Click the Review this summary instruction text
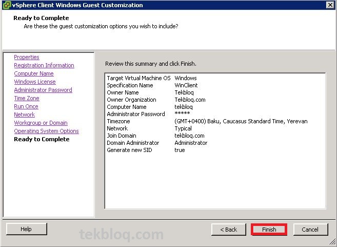 [151, 64]
